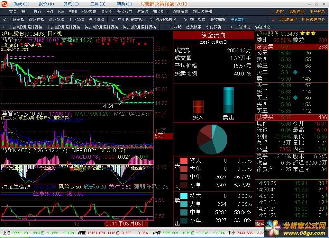Click the circle icon before 上证综指

pos(5,20)
